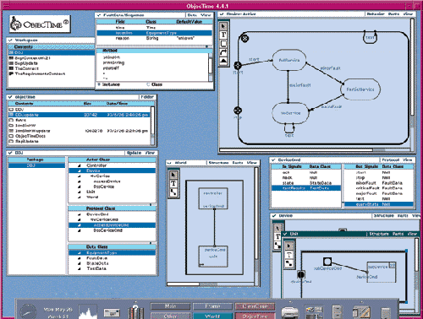
Task: Switch to the ObjecTime workspace button
Action: click(x=255, y=316)
